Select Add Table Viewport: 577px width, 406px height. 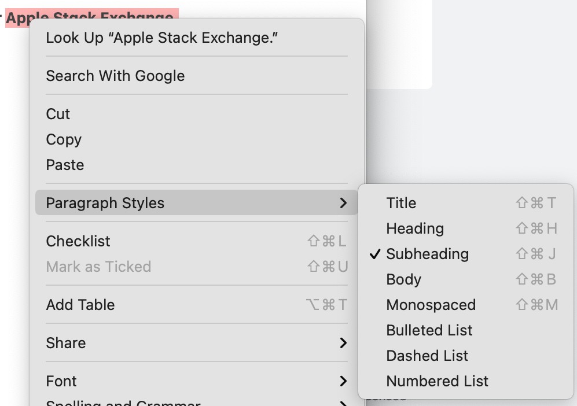tap(80, 305)
